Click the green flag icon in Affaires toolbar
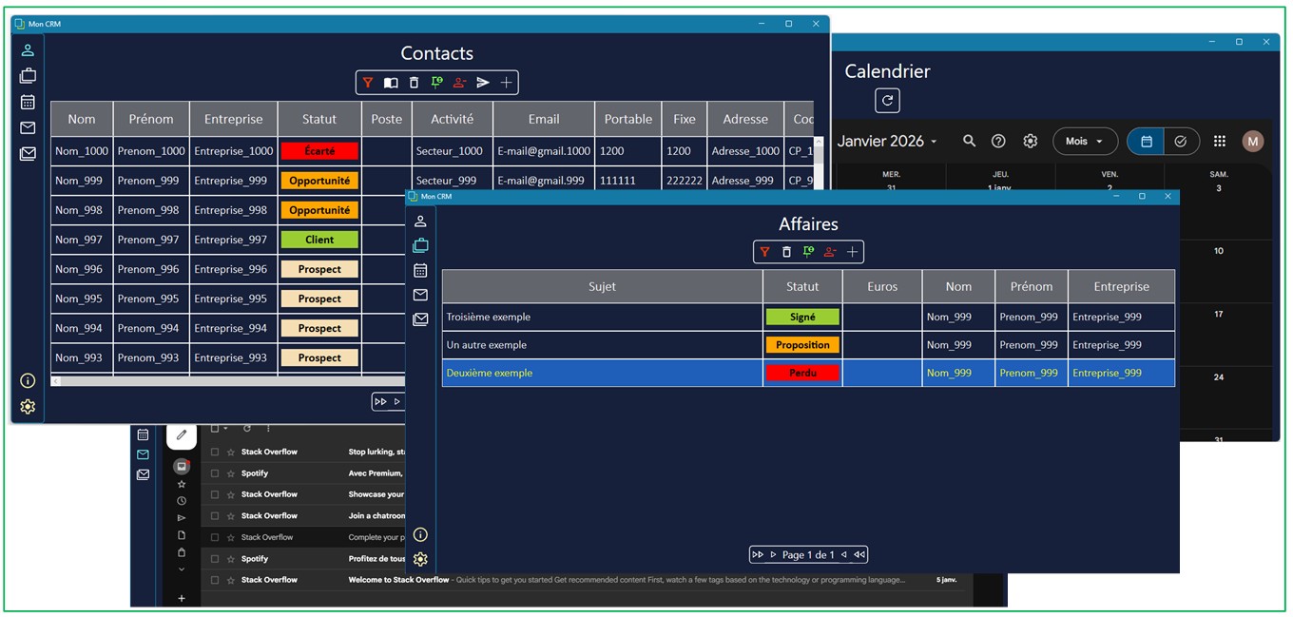Viewport: 1293px width, 617px height. (x=808, y=252)
